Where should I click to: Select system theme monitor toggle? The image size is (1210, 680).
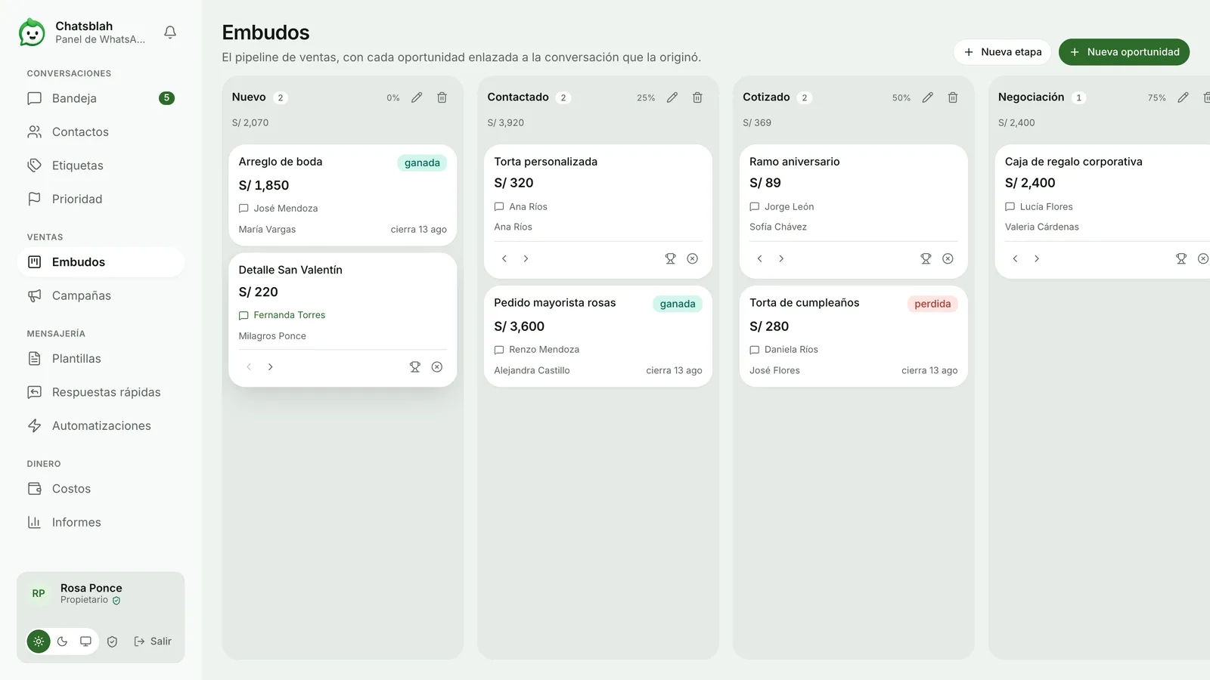[85, 641]
